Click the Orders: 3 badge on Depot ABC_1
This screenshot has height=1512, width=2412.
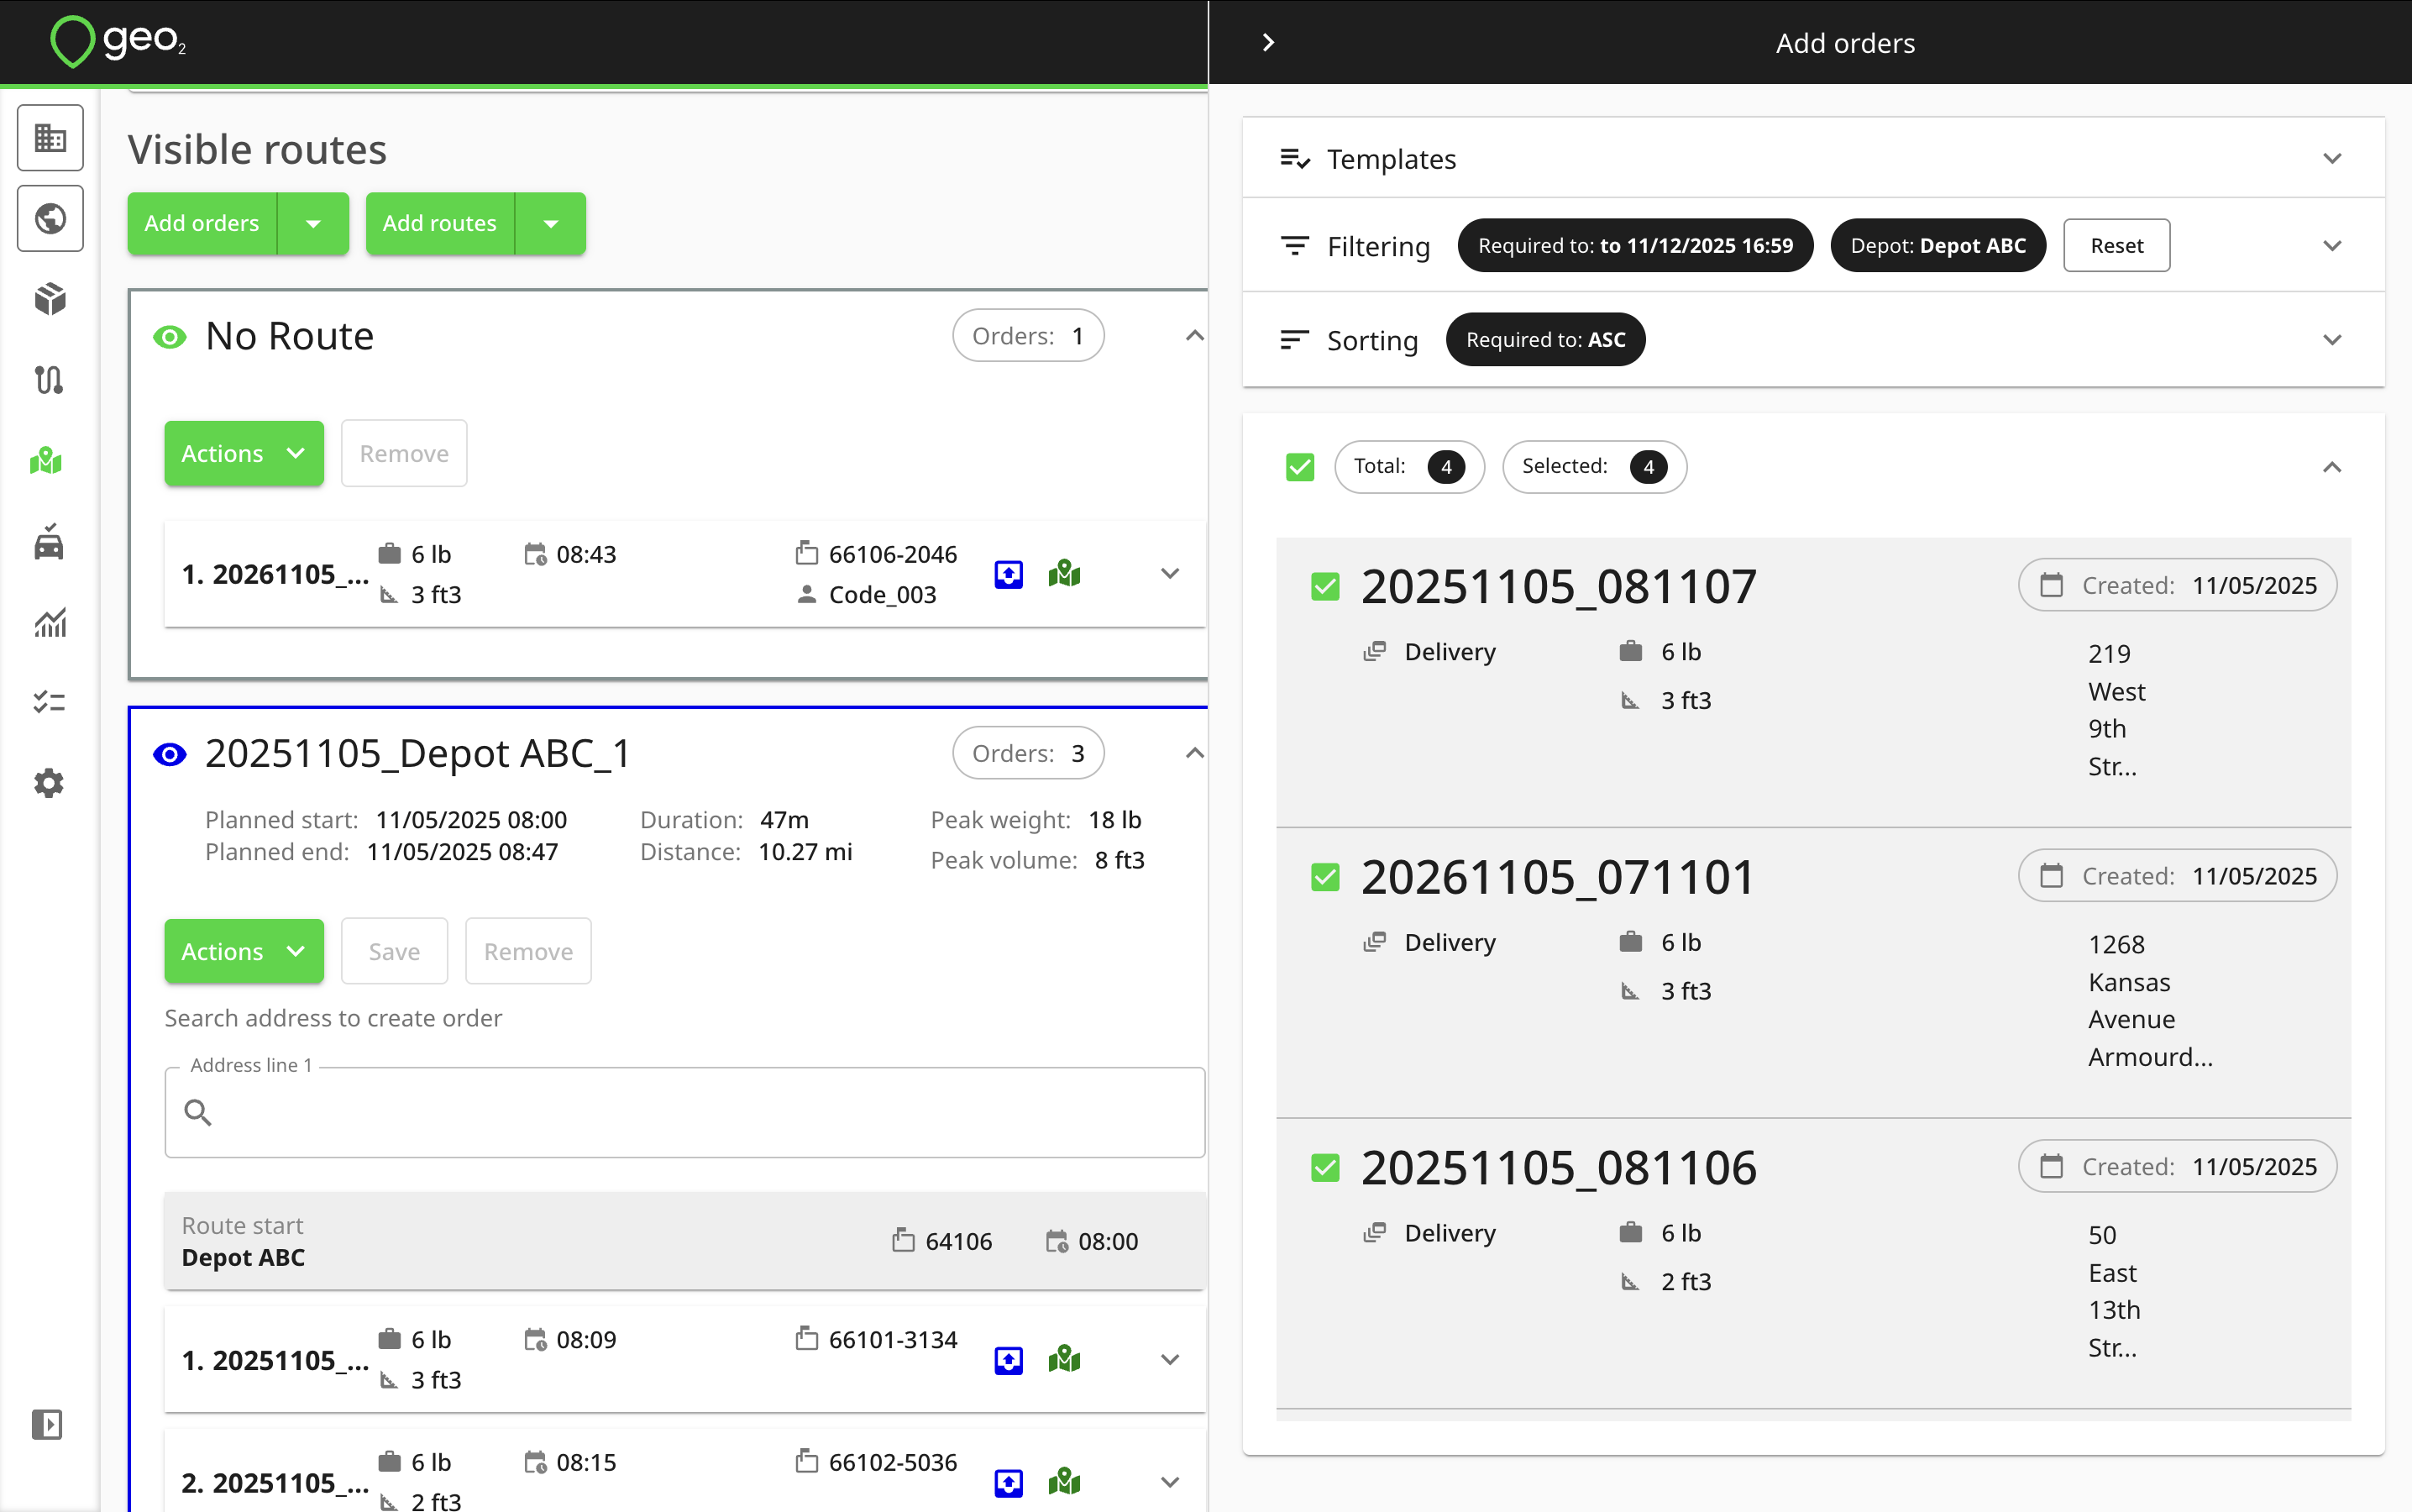(1028, 753)
